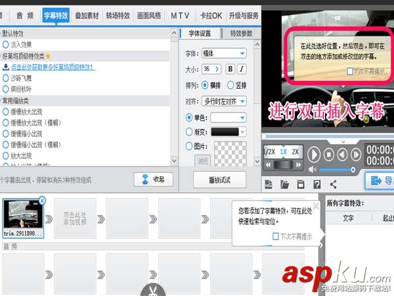Choose 横排 horizontal arrangement

coord(205,86)
